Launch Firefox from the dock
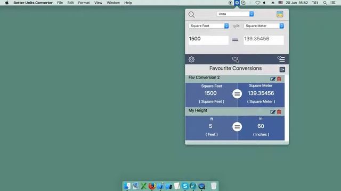Screen dimensions: 341x191 click(152, 186)
